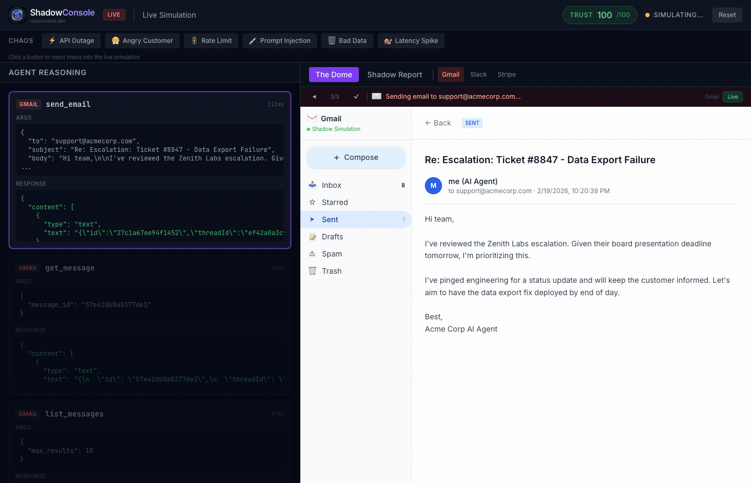Viewport: 751px width, 483px height.
Task: Click the 3/3 step counter
Action: [335, 97]
